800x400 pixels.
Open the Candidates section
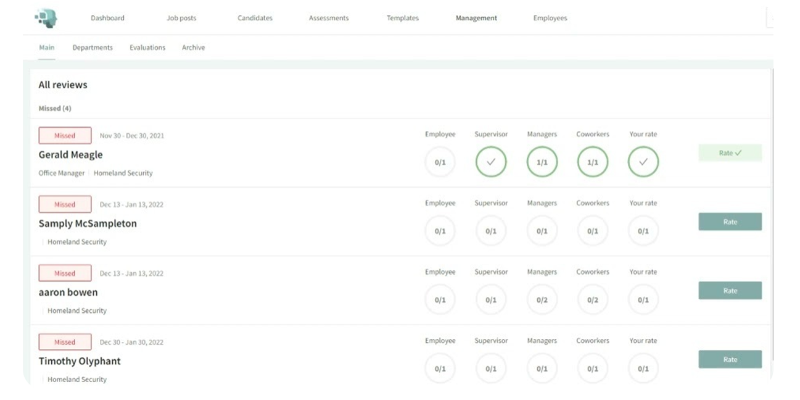coord(255,18)
